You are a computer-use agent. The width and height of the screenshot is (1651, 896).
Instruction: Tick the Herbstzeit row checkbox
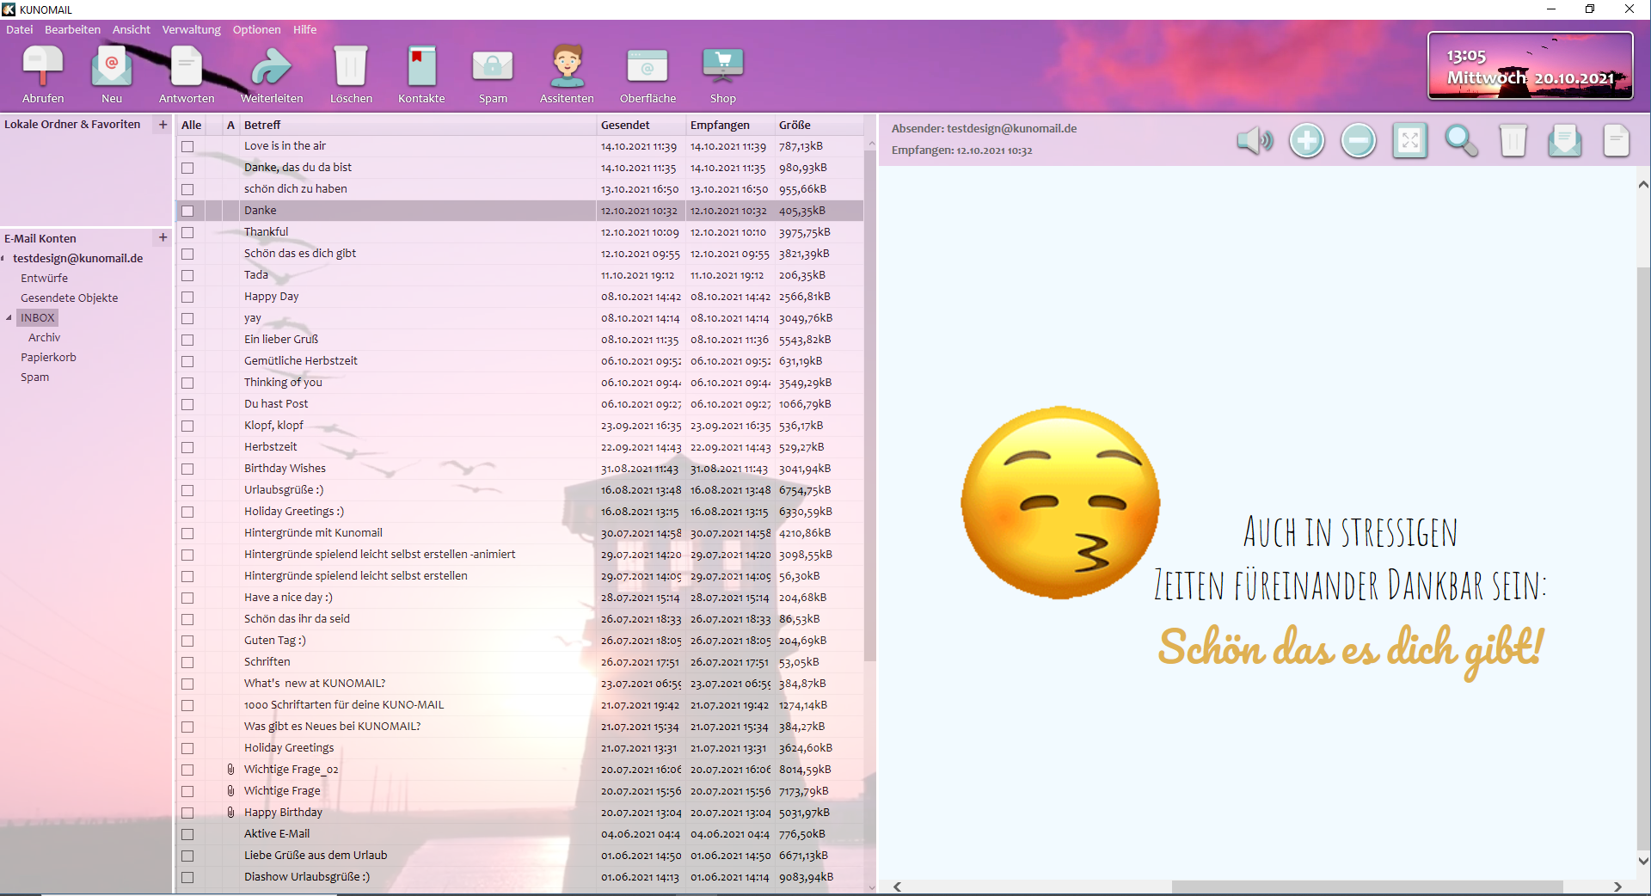[187, 447]
